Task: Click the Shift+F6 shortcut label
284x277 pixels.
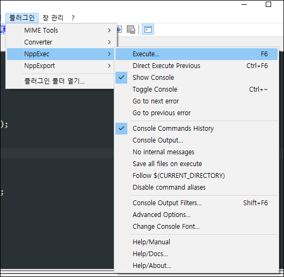Action: [256, 203]
